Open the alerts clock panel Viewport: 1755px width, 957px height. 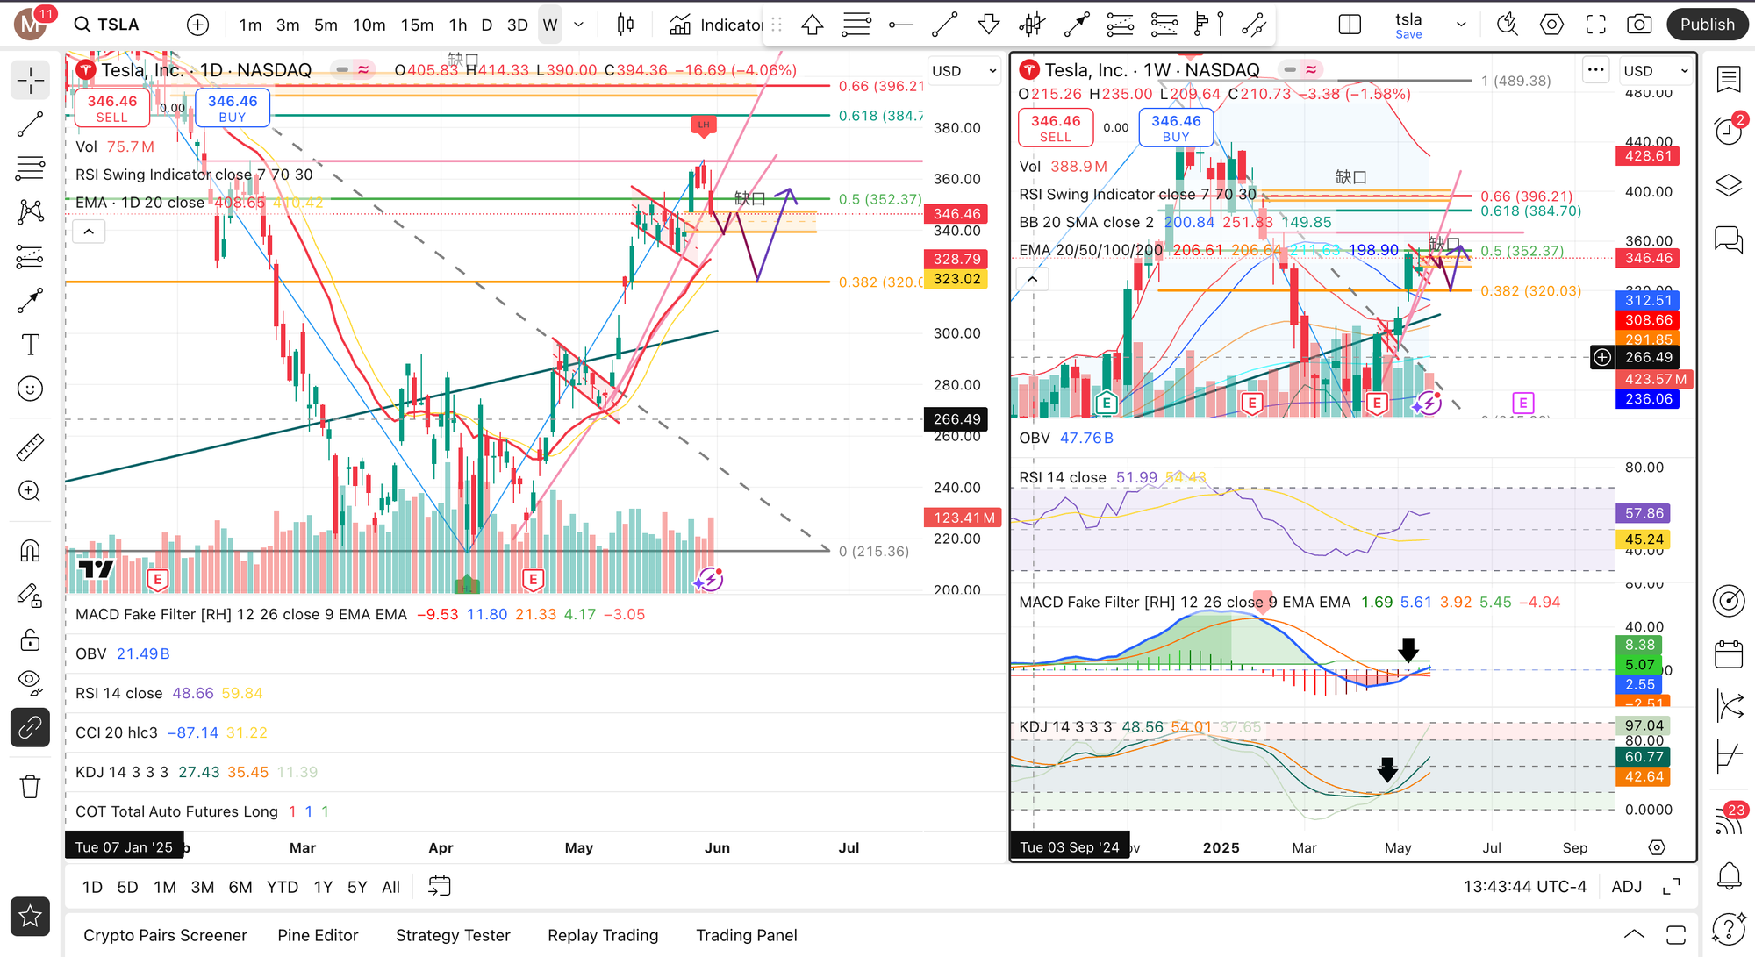pos(1729,132)
